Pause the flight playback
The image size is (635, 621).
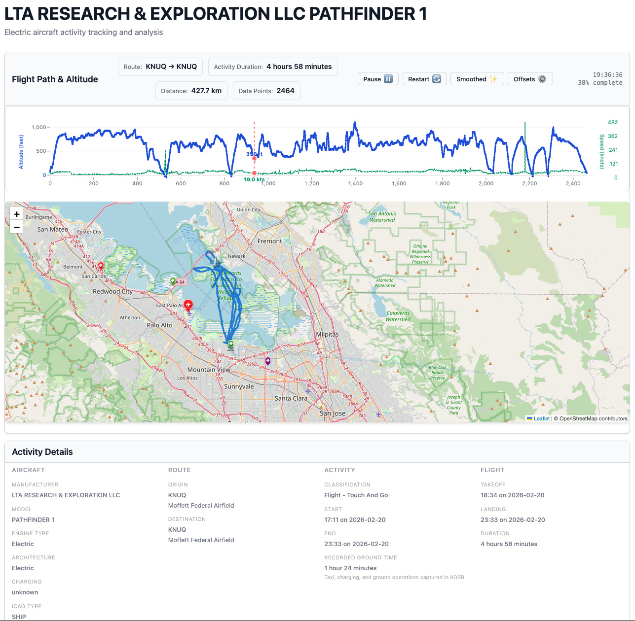[377, 79]
